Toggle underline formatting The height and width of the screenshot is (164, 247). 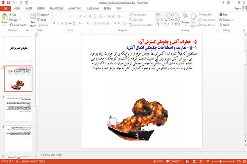(62, 23)
